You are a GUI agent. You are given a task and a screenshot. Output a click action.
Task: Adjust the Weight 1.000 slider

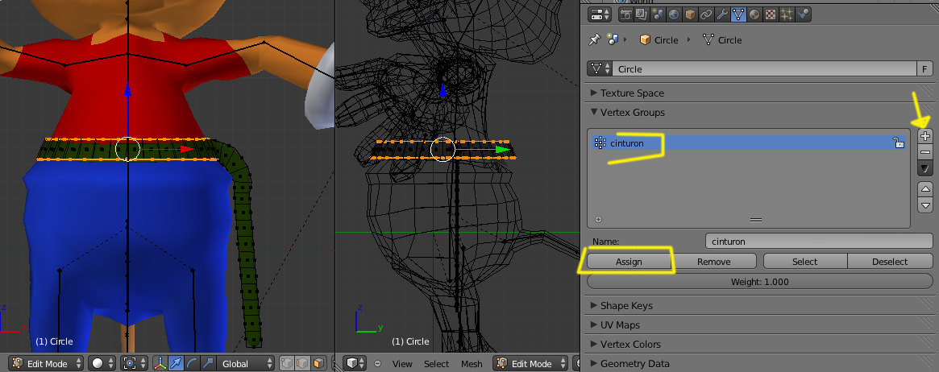pyautogui.click(x=760, y=282)
